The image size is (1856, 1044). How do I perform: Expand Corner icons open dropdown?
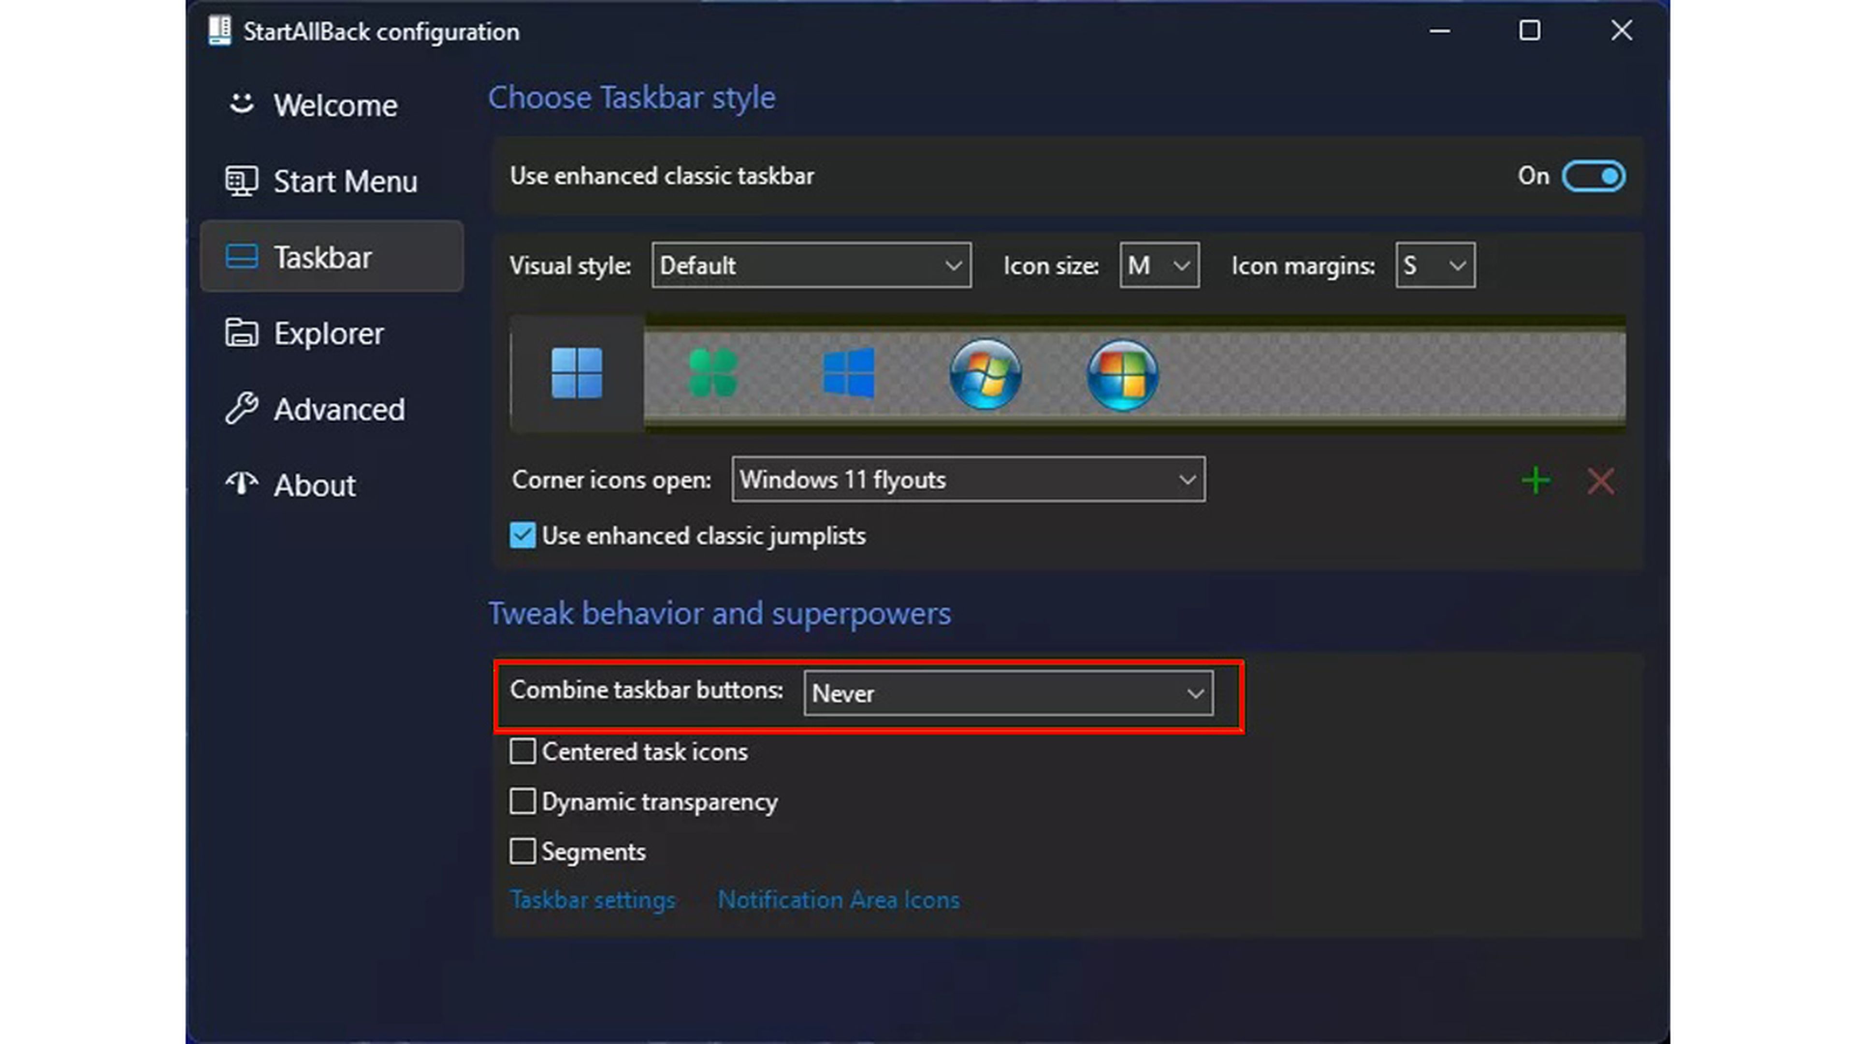click(x=968, y=479)
